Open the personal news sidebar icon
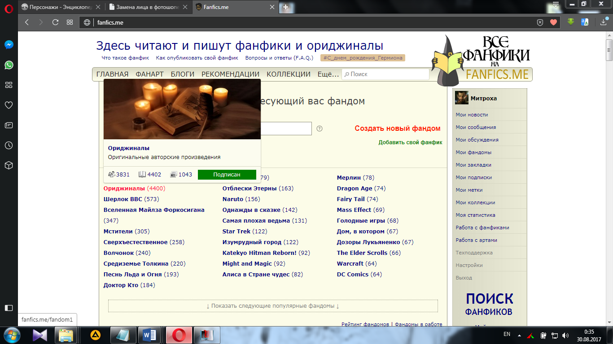 [x=9, y=125]
